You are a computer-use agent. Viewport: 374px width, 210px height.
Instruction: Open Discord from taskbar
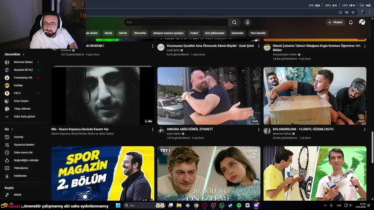[x=256, y=205]
